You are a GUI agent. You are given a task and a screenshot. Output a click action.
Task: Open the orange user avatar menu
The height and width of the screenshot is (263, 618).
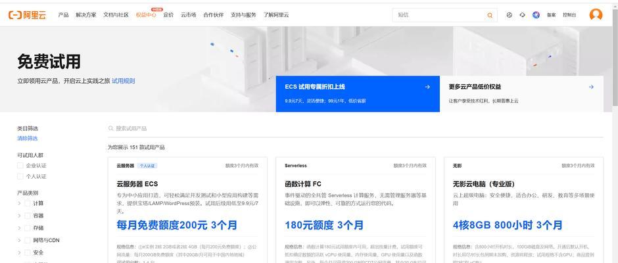pos(596,14)
